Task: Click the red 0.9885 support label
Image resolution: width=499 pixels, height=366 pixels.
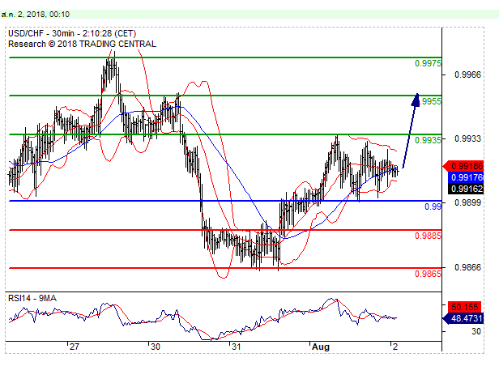Action: point(428,236)
